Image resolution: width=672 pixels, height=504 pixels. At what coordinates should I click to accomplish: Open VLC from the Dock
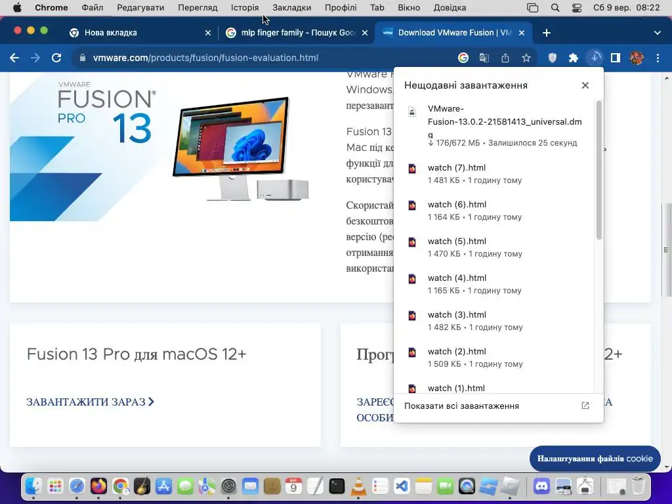tap(358, 486)
